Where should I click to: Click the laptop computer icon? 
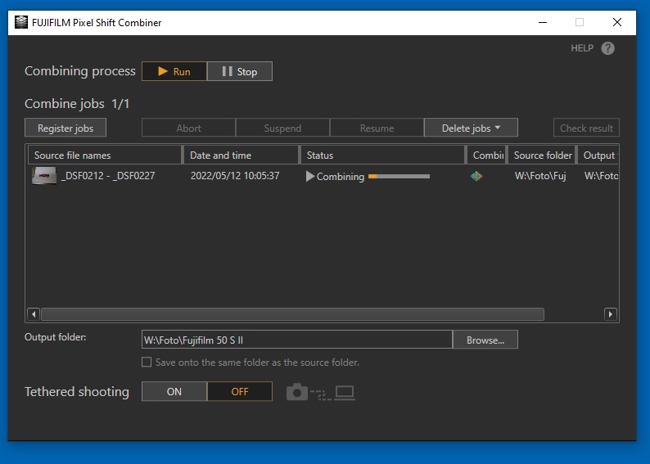pos(345,392)
